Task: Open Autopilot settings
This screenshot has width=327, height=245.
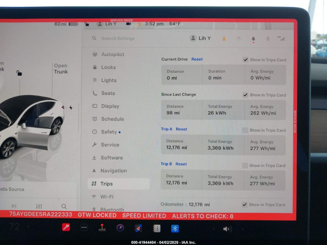Action: pos(113,54)
